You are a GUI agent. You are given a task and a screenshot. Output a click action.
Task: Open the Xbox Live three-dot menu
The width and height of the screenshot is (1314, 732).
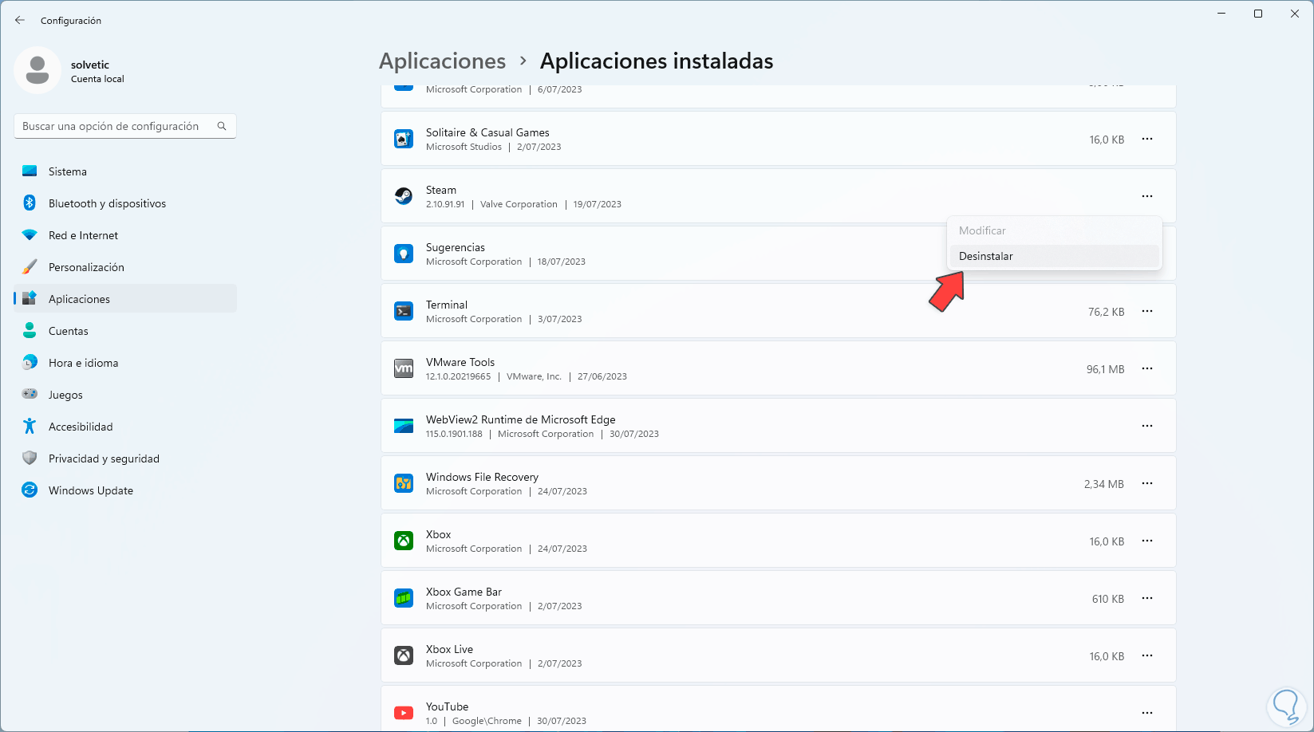(x=1147, y=655)
